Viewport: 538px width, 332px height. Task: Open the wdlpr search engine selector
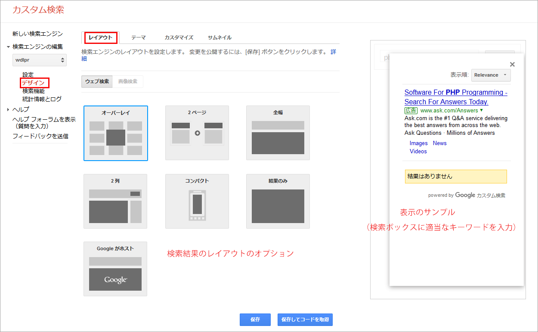pos(40,60)
